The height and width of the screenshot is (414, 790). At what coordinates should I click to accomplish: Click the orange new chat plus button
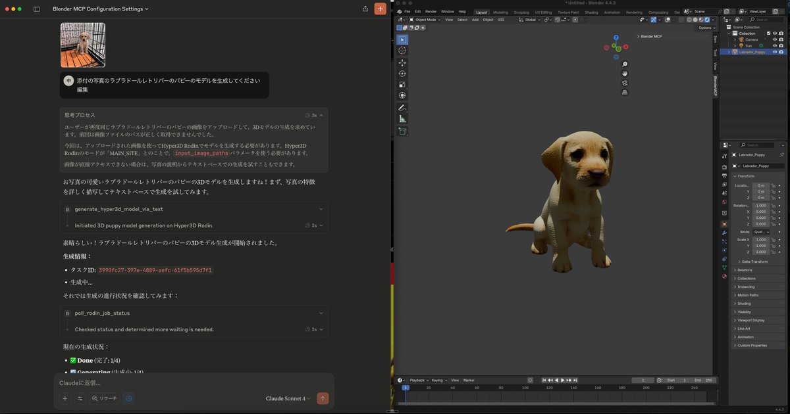pyautogui.click(x=380, y=9)
